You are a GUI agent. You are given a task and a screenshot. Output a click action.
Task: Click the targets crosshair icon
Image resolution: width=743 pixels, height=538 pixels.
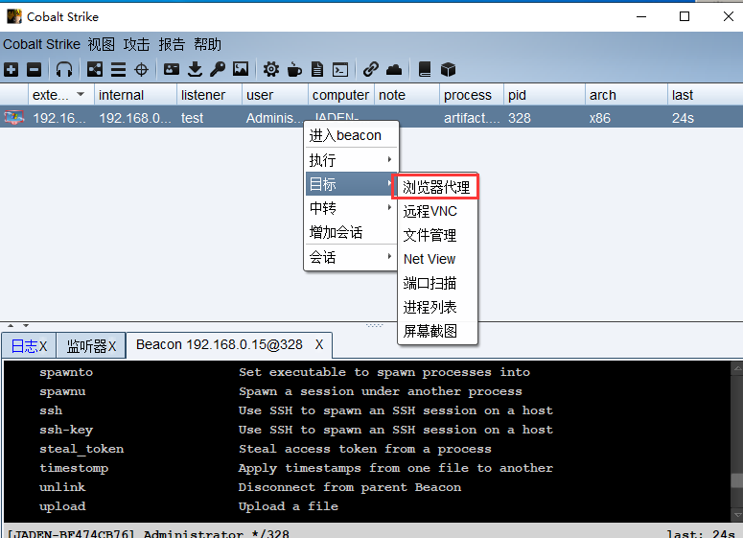[x=142, y=69]
